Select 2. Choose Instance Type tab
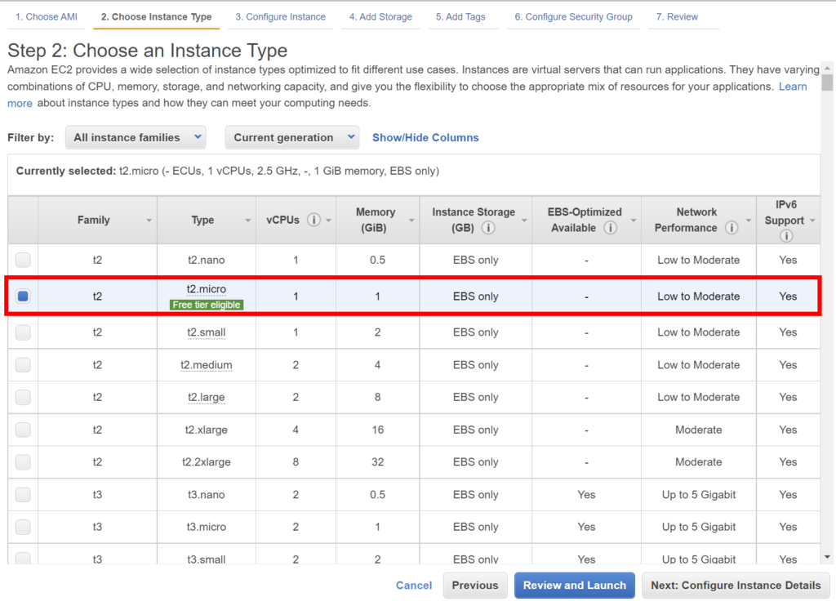 click(x=156, y=16)
